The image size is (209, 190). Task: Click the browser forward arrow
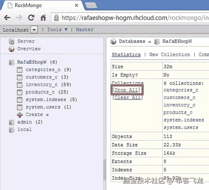[19, 18]
